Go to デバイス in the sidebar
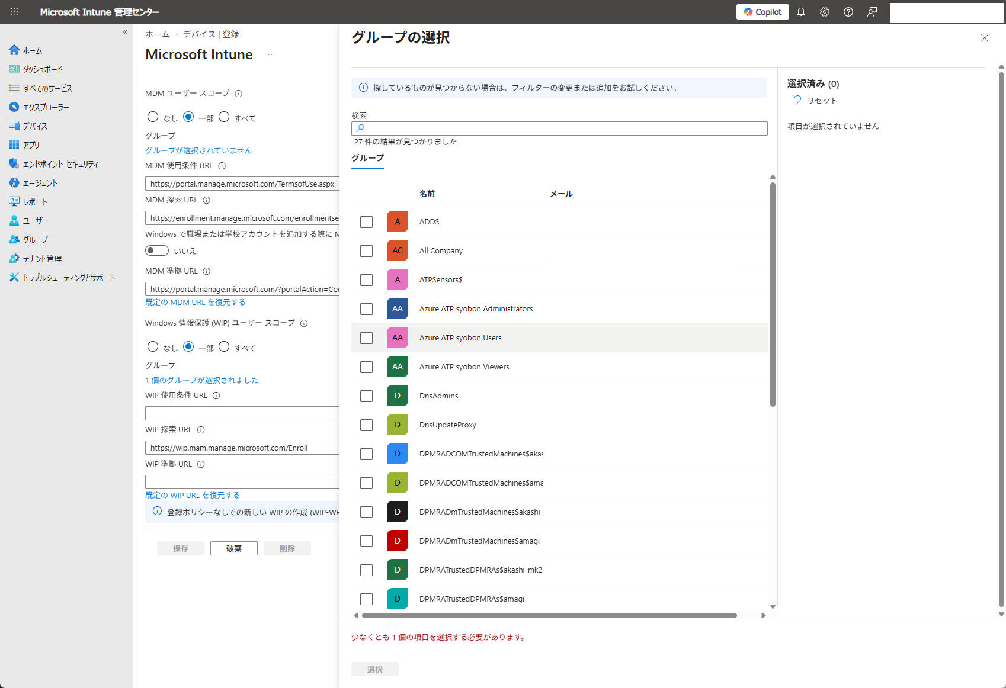The image size is (1006, 688). tap(35, 126)
